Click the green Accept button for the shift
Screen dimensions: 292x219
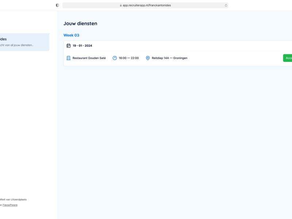(x=288, y=58)
